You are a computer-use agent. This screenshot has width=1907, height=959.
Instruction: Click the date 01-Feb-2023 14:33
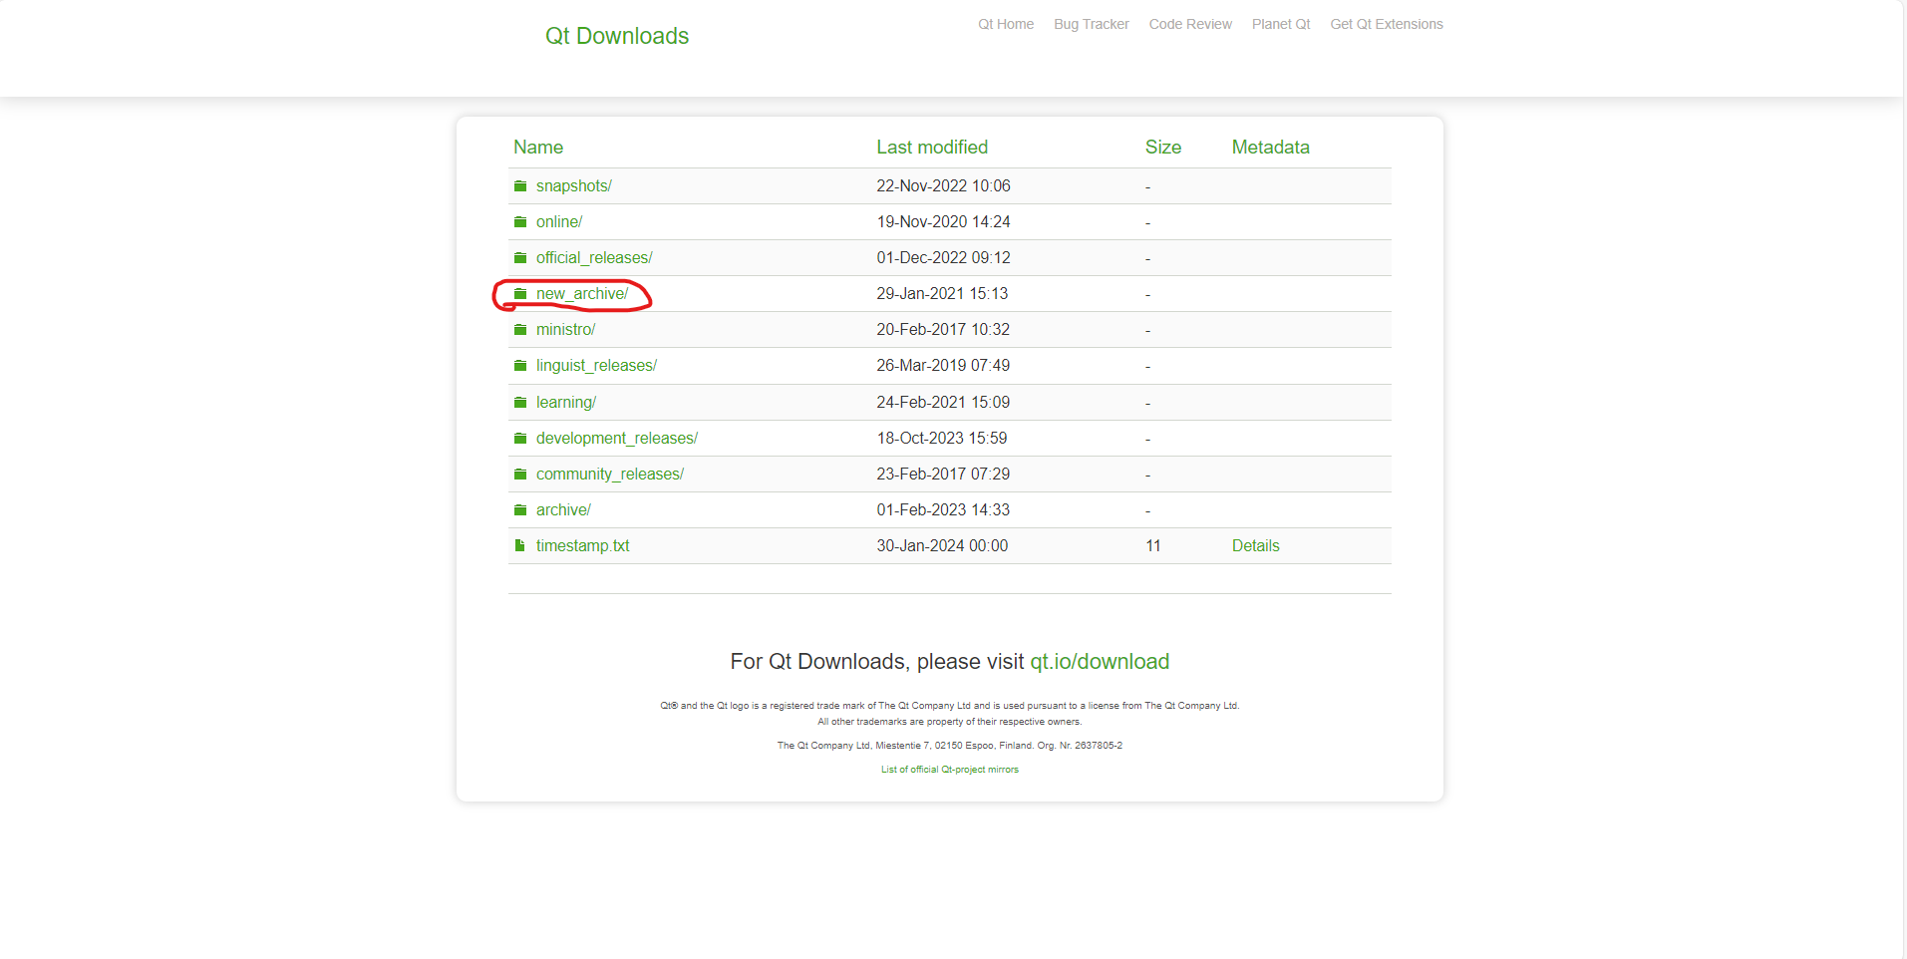coord(944,510)
